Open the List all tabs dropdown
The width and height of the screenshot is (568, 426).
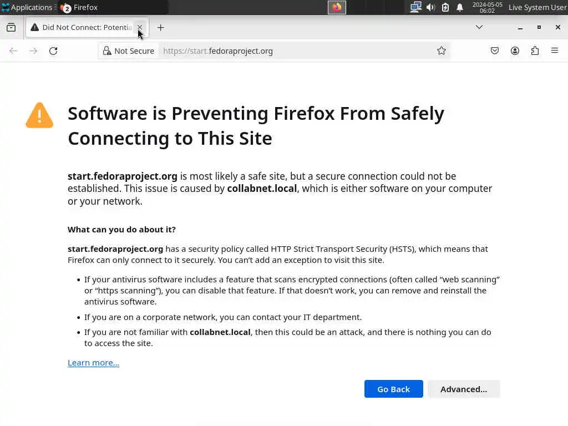coord(479,27)
